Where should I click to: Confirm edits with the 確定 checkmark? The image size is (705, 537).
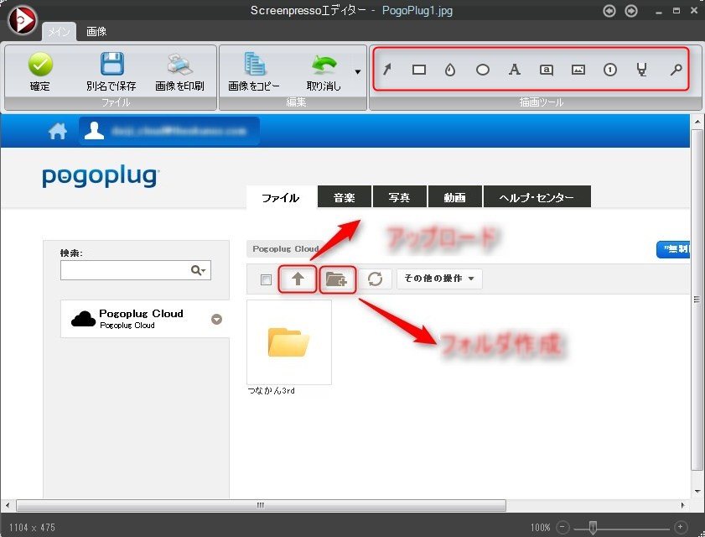[x=40, y=71]
